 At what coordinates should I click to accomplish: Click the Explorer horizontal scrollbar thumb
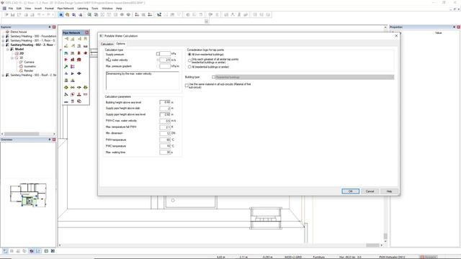pyautogui.click(x=21, y=134)
